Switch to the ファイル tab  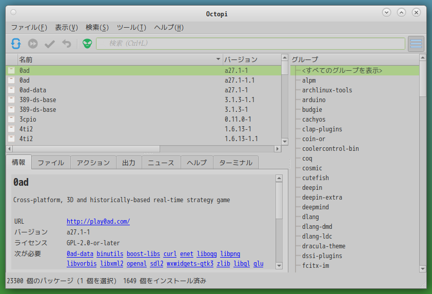point(51,163)
